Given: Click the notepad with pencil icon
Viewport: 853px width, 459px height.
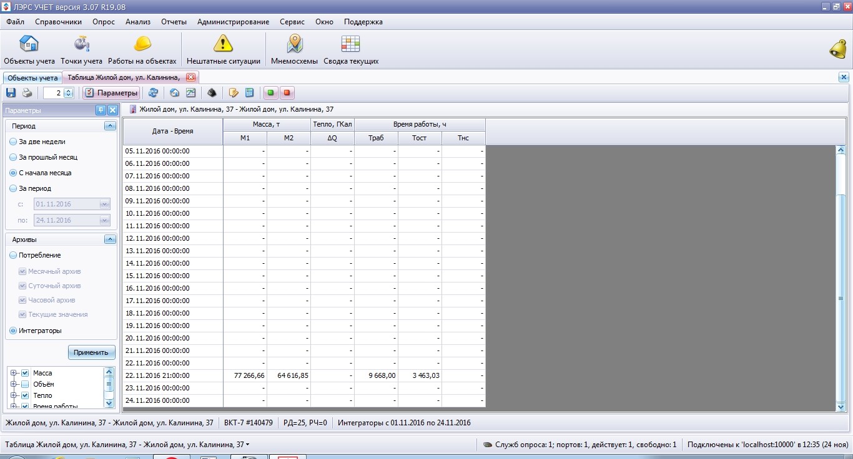Looking at the screenshot, I should (x=234, y=93).
